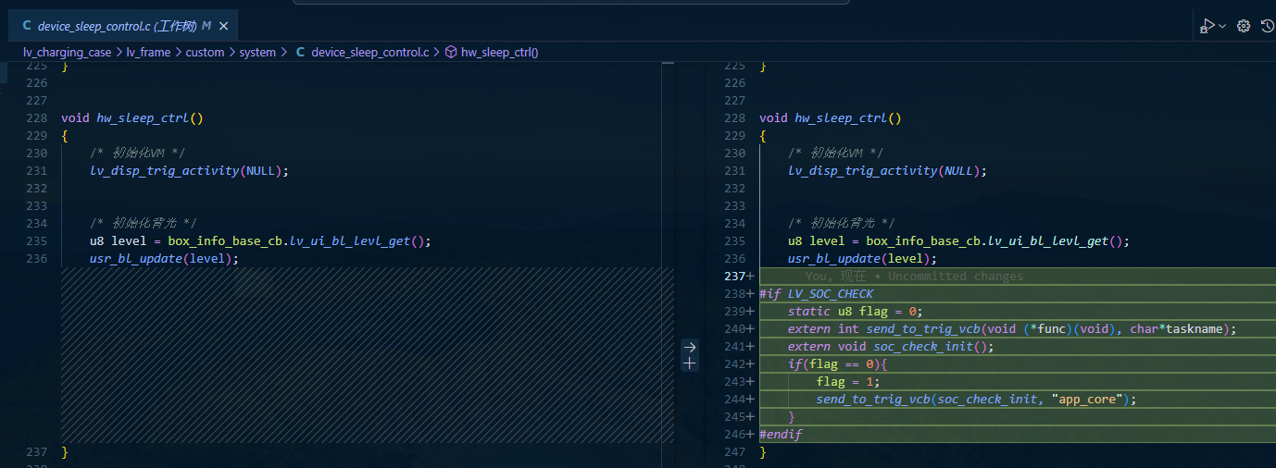1276x468 pixels.
Task: Open the dropdown arrow beside Run or Debug
Action: coord(1222,26)
